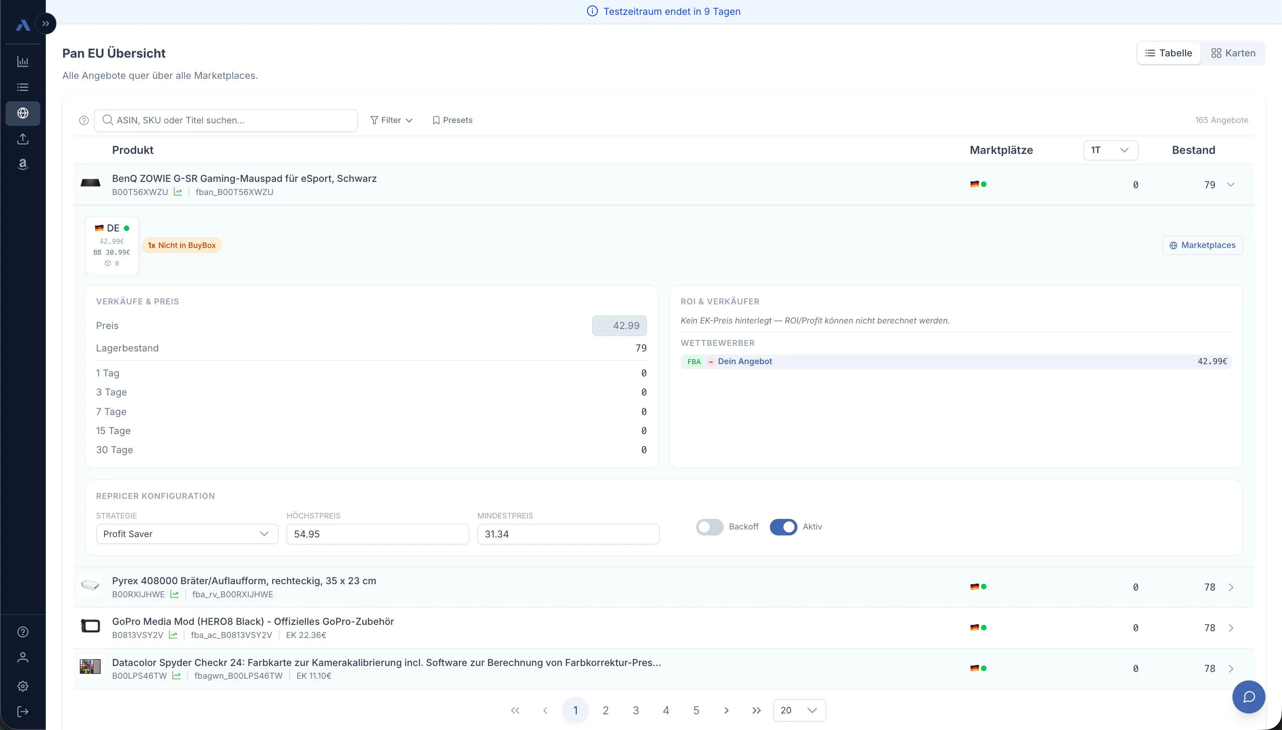This screenshot has width=1282, height=730.
Task: Select the DE marketplace card
Action: click(112, 245)
